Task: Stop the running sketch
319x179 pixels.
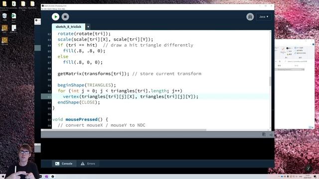Action: point(65,17)
